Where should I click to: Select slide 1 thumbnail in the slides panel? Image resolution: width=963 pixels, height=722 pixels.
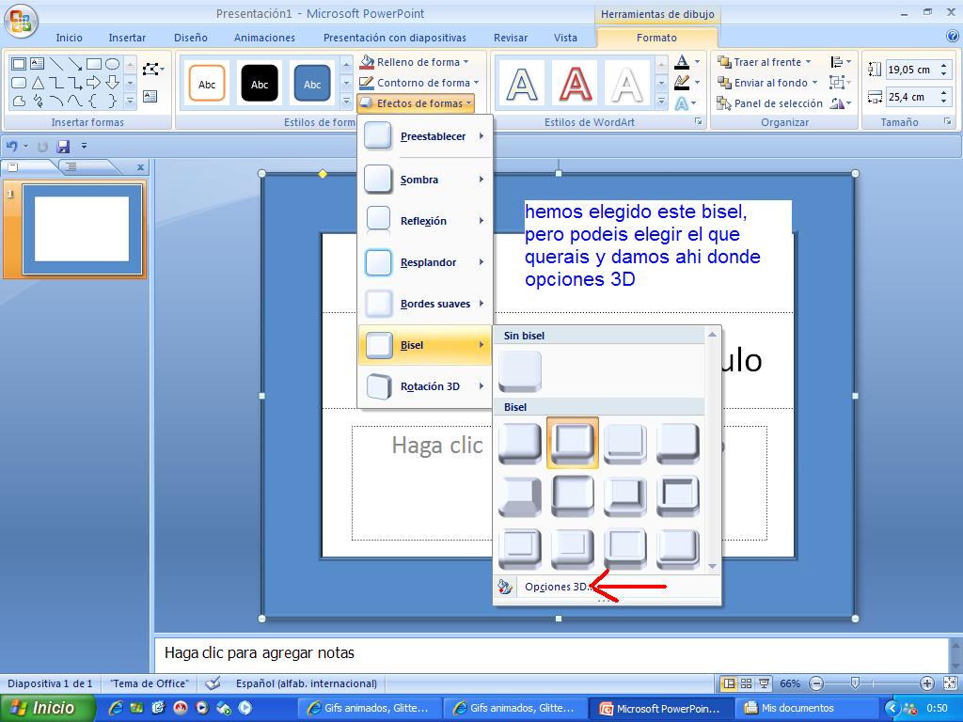pos(83,229)
